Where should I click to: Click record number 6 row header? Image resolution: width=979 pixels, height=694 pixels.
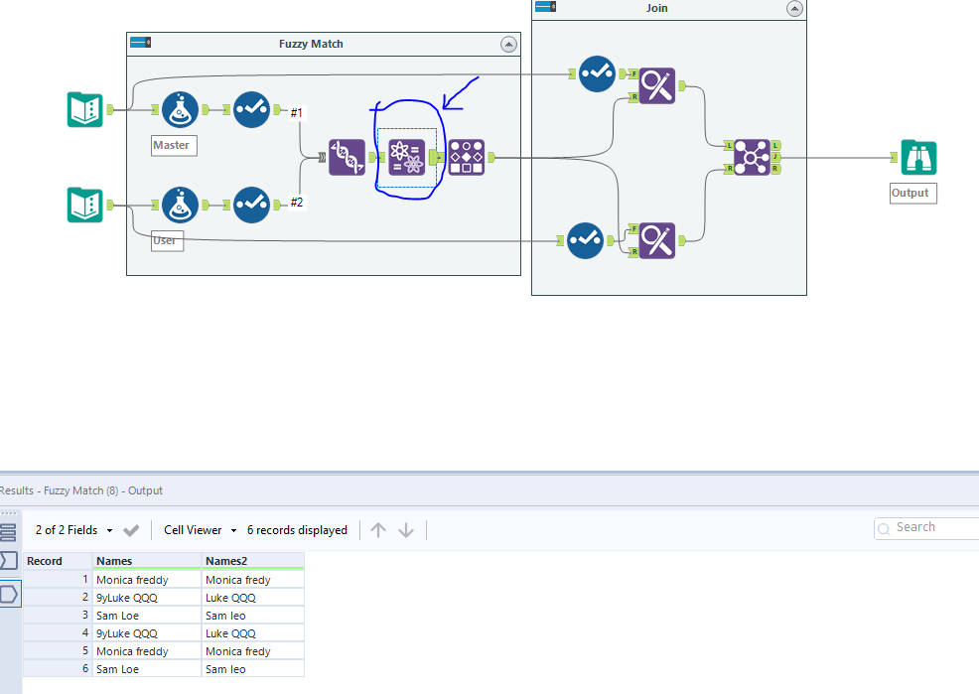[x=58, y=669]
